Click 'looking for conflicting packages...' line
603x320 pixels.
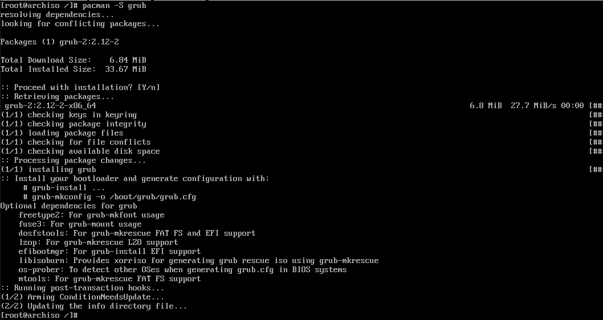pos(80,24)
